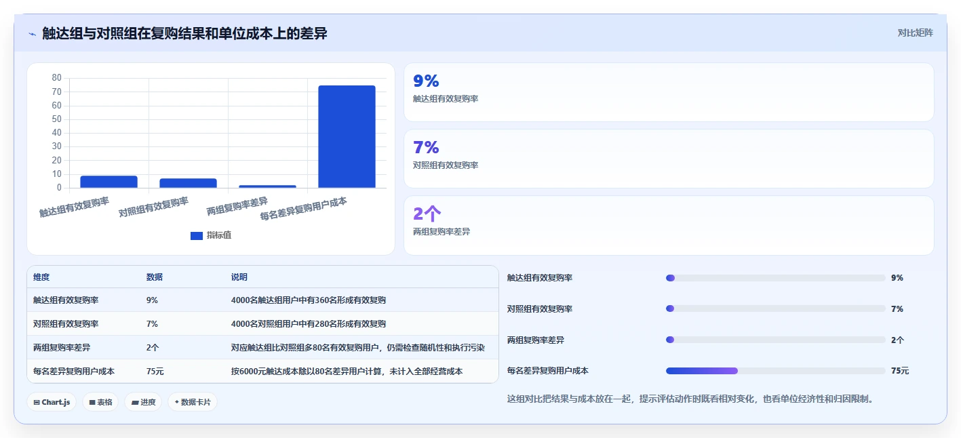Click the 两组复购率差异 bar in chart
The width and height of the screenshot is (961, 438).
coord(267,186)
